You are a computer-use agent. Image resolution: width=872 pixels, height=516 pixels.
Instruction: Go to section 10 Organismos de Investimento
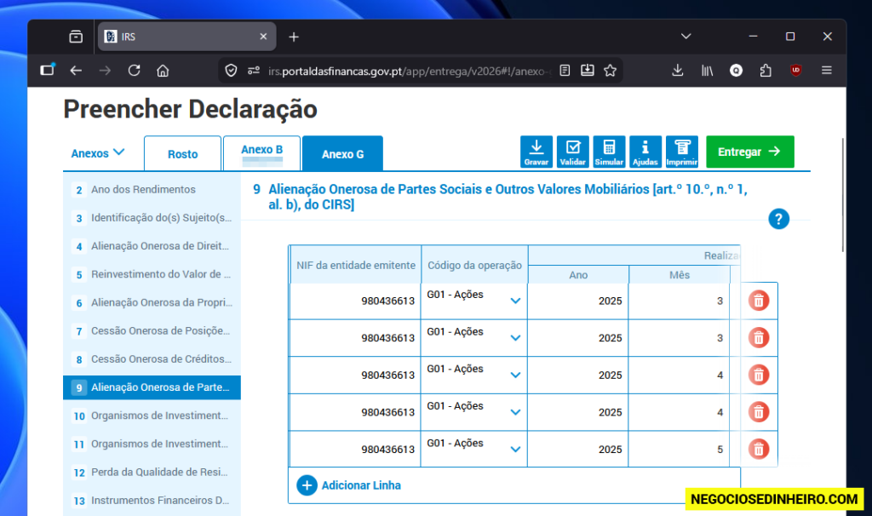pyautogui.click(x=152, y=416)
